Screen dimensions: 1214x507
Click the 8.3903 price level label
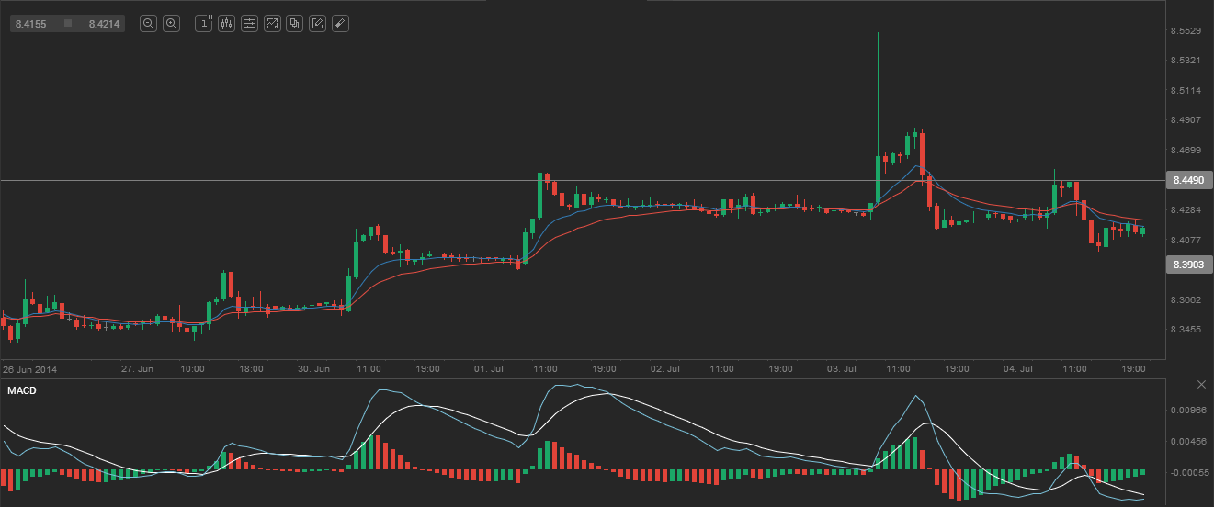point(1186,265)
